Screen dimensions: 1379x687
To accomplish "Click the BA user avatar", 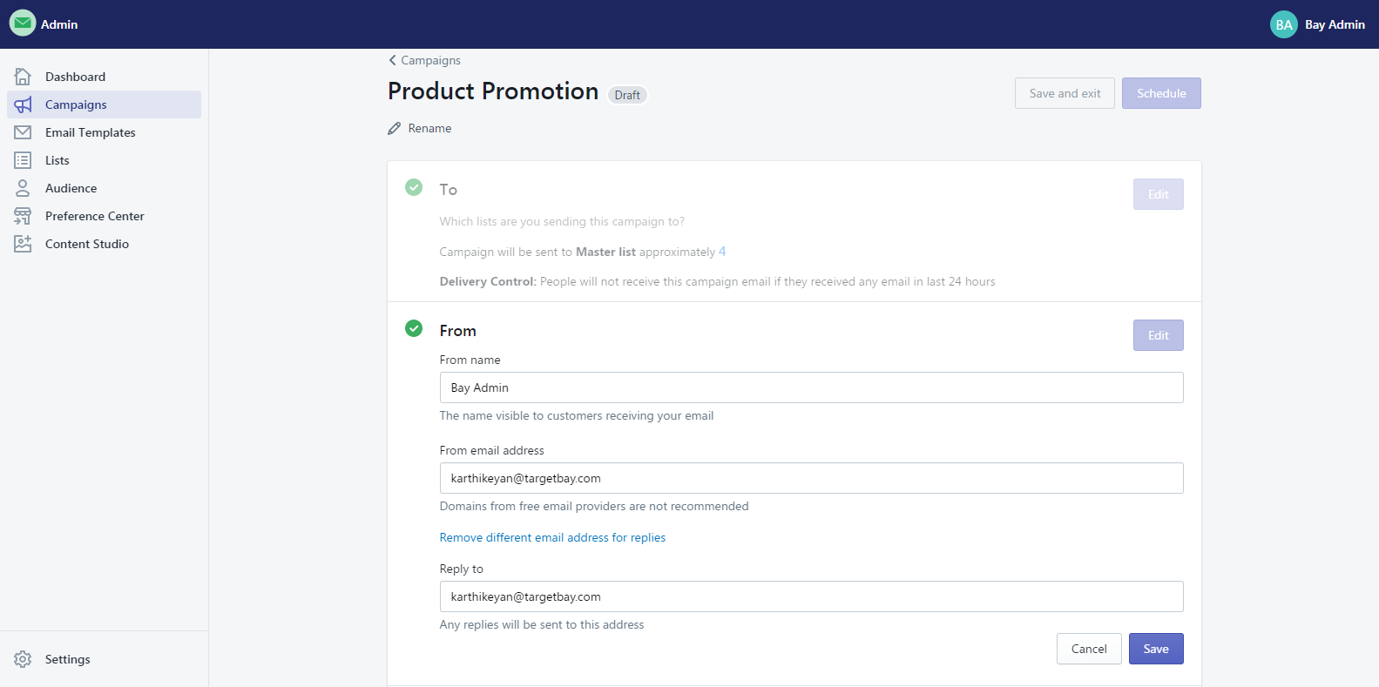I will point(1283,24).
